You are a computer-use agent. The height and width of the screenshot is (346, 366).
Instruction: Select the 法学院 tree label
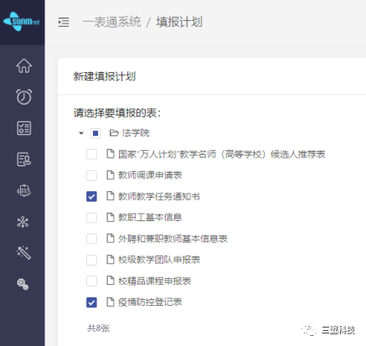136,132
